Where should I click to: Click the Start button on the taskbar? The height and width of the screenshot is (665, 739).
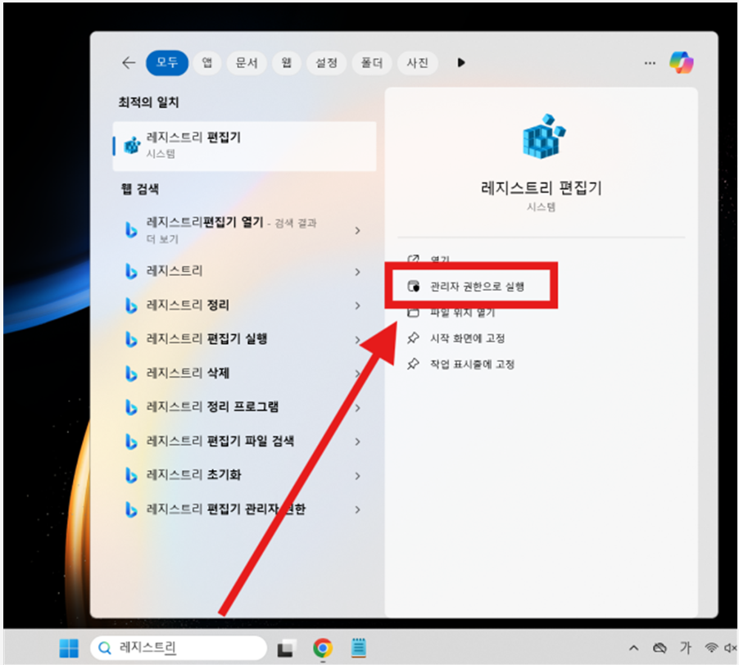[68, 647]
